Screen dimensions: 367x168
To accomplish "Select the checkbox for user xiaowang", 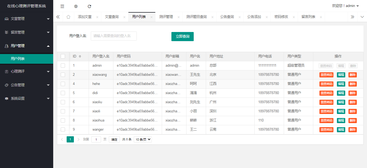I will [63, 75].
